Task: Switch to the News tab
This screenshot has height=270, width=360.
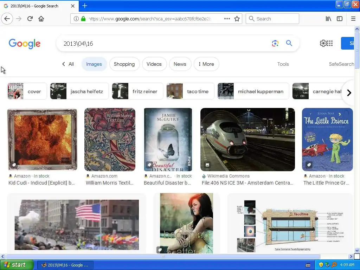Action: pyautogui.click(x=180, y=64)
